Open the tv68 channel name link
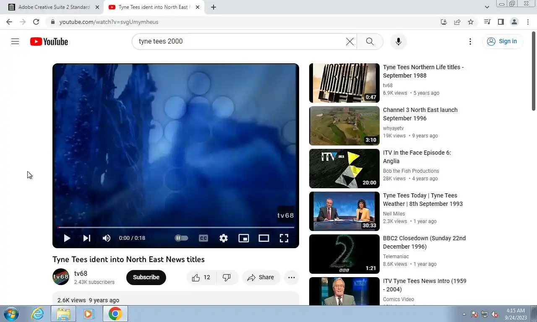537x322 pixels. [81, 273]
